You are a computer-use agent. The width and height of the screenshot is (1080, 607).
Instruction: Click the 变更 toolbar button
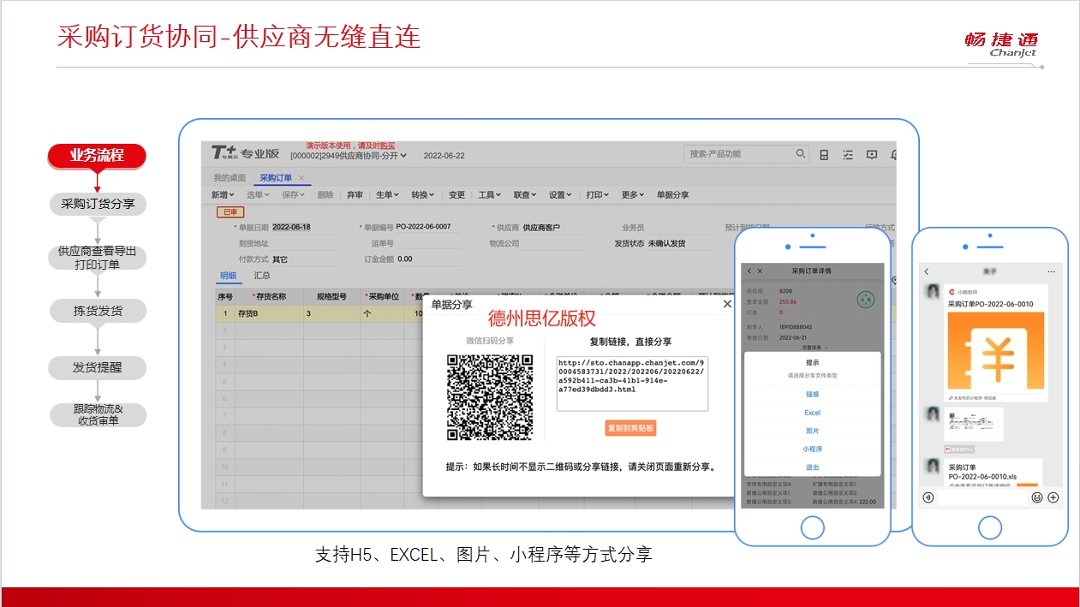456,195
